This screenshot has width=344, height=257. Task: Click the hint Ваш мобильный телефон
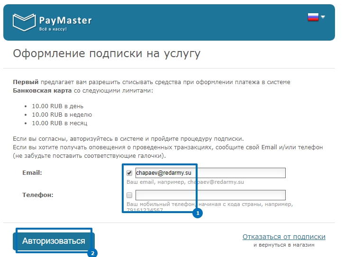tap(161, 204)
